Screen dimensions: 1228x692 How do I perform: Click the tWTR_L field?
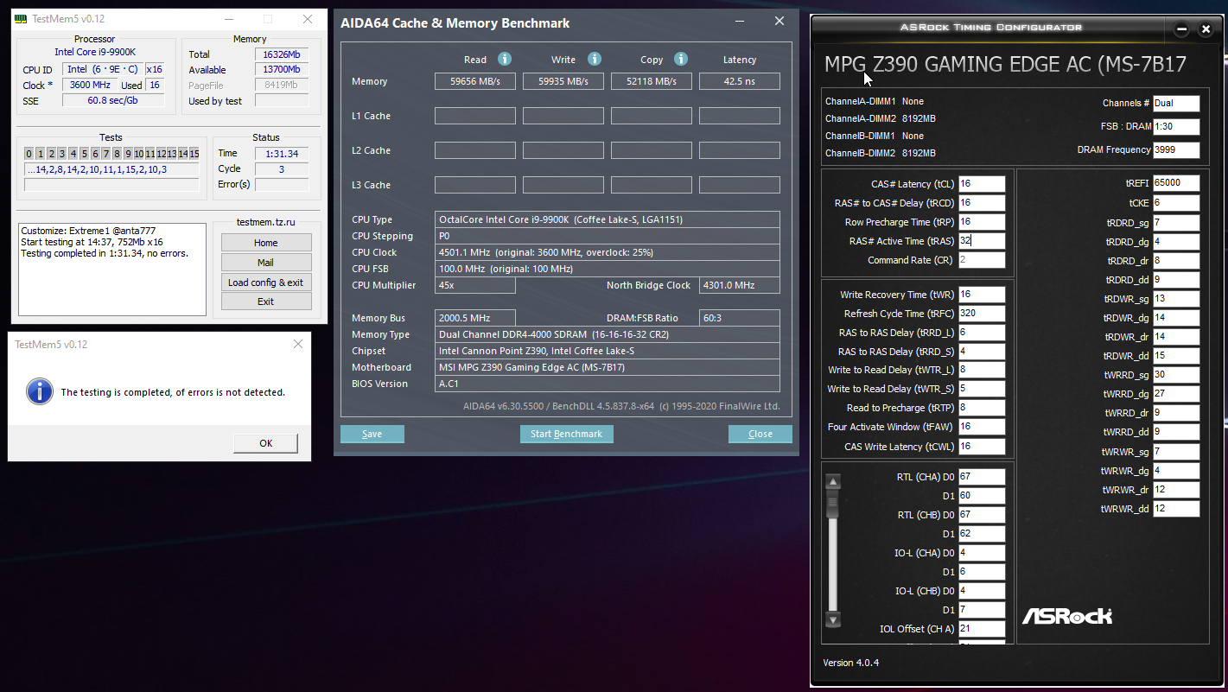click(982, 370)
